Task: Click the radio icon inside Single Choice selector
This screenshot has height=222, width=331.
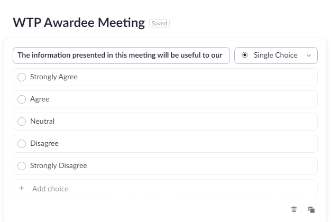Action: pyautogui.click(x=244, y=55)
